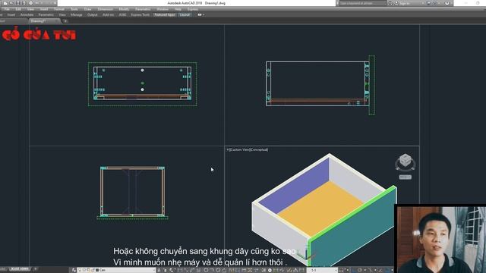Switch to the Output ribbon tab
This screenshot has width=486, height=273.
click(92, 15)
